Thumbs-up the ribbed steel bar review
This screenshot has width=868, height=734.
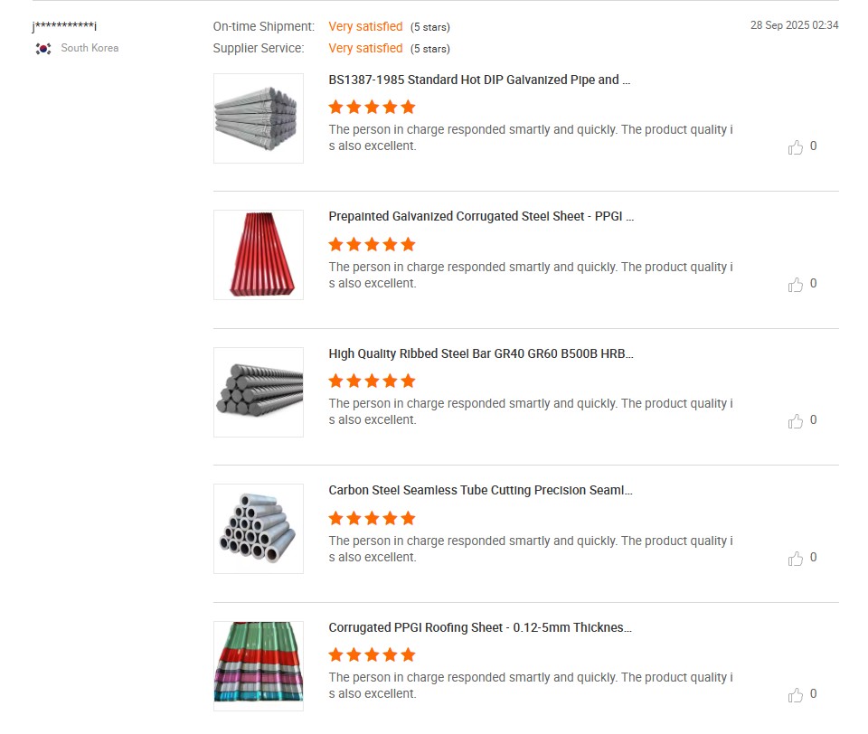coord(796,420)
